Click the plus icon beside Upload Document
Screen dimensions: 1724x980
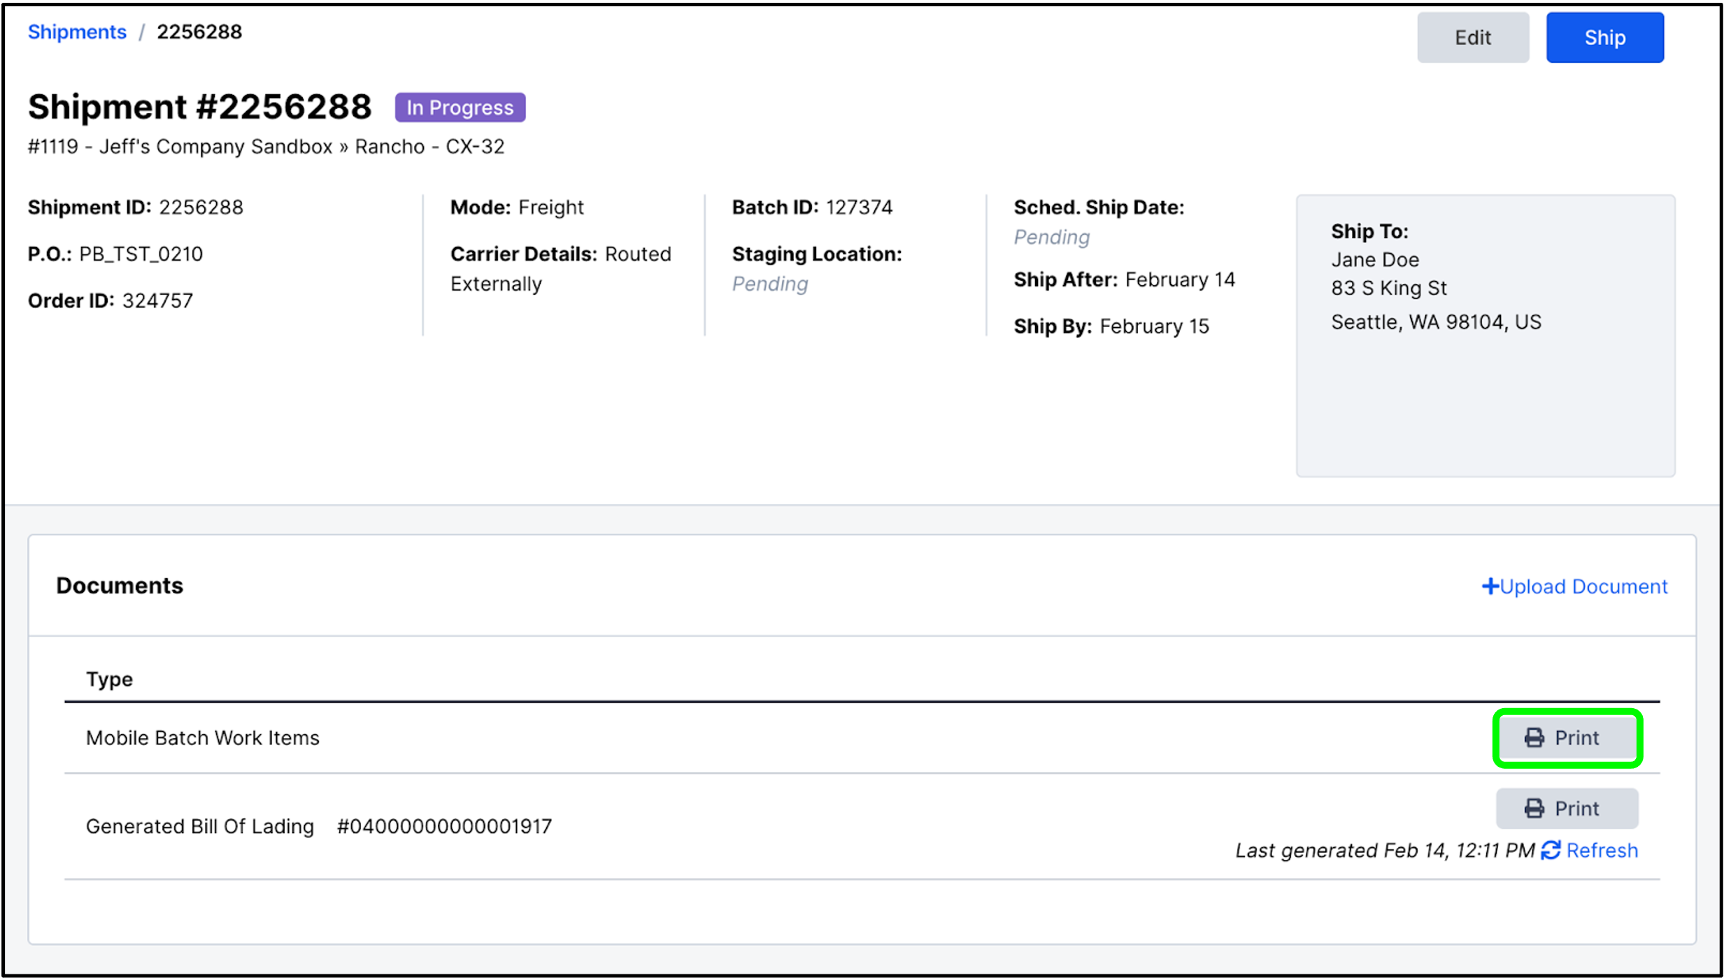click(x=1491, y=586)
